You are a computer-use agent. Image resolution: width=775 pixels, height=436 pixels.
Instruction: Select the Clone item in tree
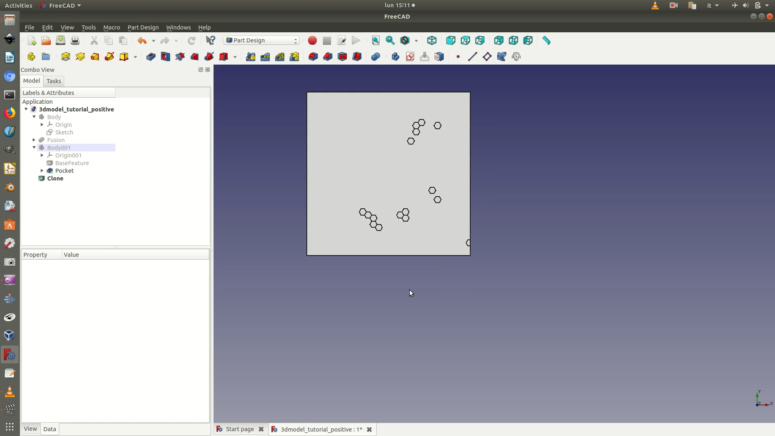click(x=55, y=178)
